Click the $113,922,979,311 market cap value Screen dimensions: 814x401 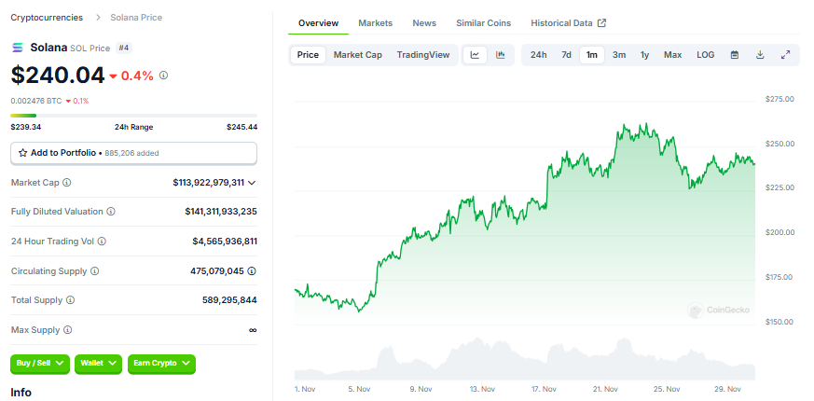coord(208,183)
